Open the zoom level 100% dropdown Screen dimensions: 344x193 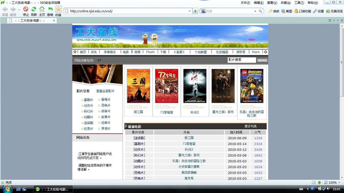pos(339,183)
